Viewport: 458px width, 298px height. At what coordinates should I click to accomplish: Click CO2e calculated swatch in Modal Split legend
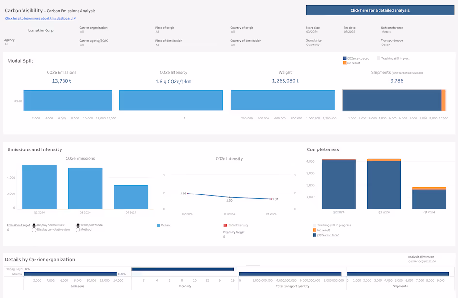345,59
